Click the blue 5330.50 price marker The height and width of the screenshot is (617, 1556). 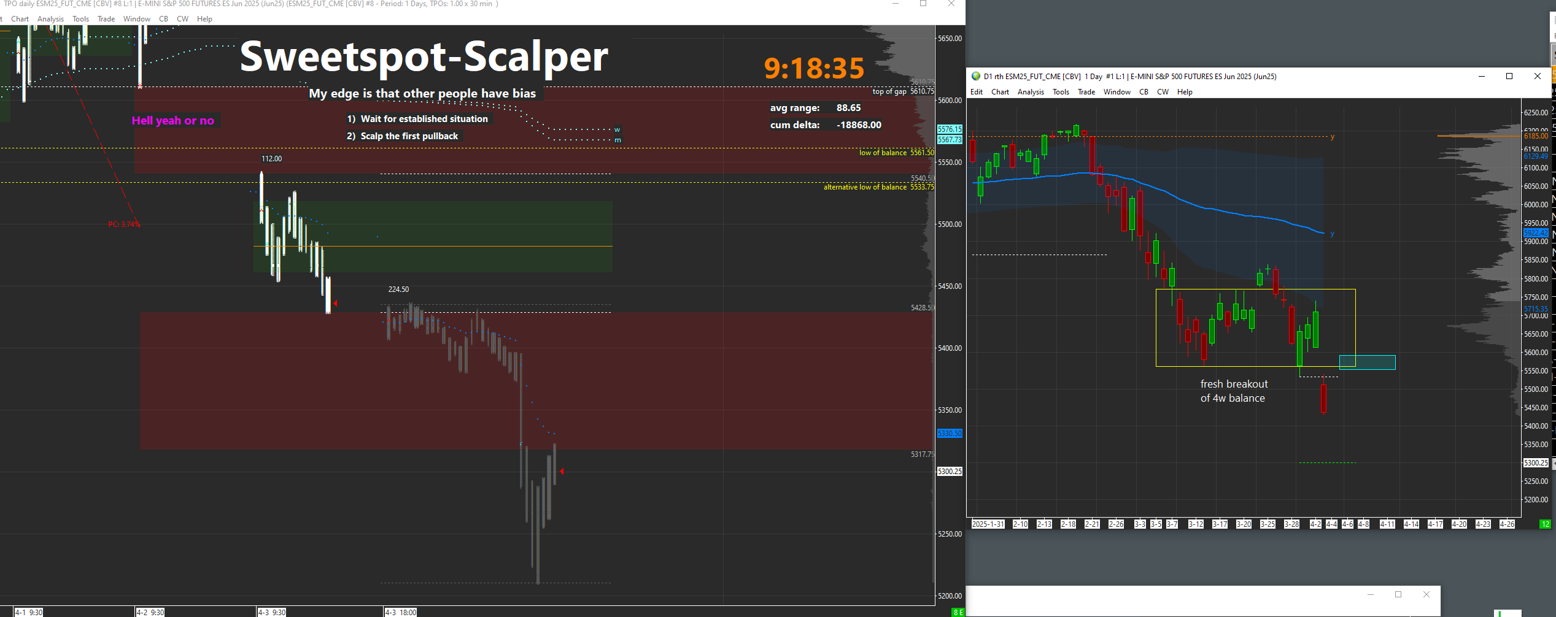[x=950, y=434]
